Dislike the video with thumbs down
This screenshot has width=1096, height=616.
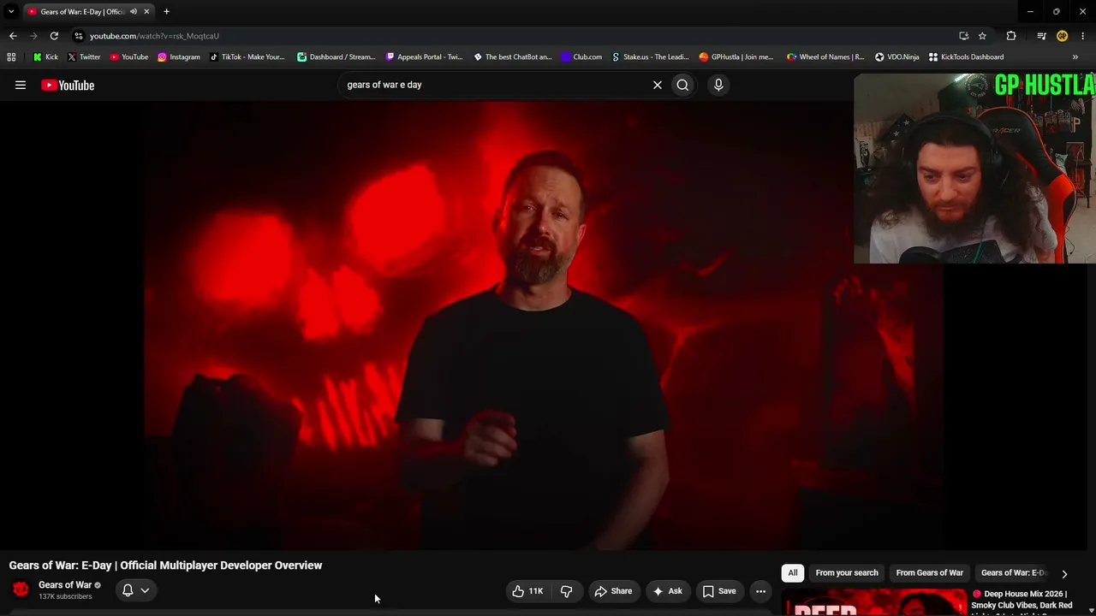click(566, 591)
